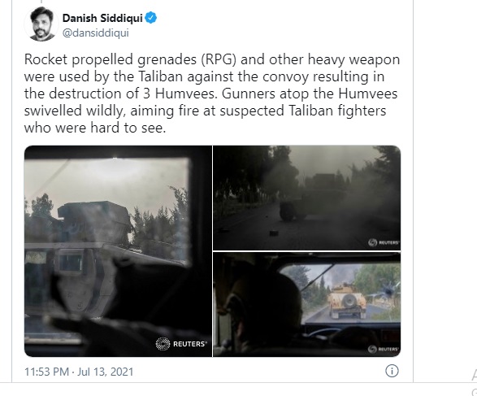Click the words '3 Humvees' in tweet text
This screenshot has height=396, width=477.
180,94
